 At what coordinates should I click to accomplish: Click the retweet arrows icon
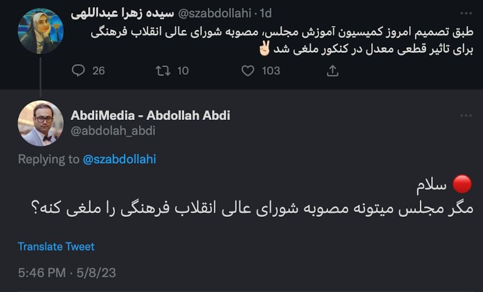[163, 70]
